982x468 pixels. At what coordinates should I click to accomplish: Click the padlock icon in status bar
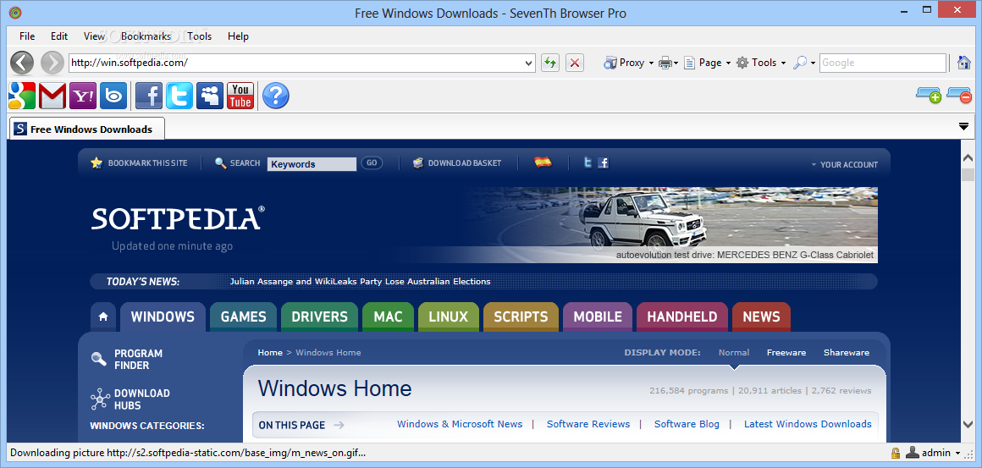[x=896, y=453]
